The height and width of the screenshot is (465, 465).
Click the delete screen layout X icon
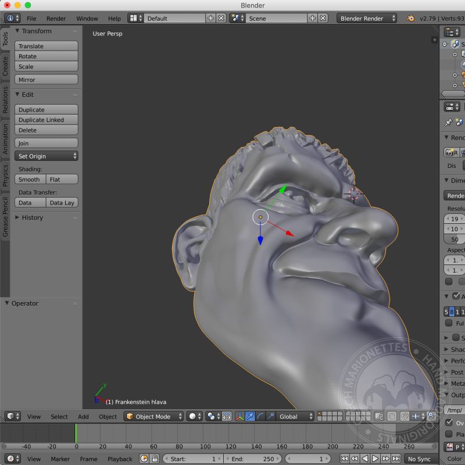[x=221, y=19]
